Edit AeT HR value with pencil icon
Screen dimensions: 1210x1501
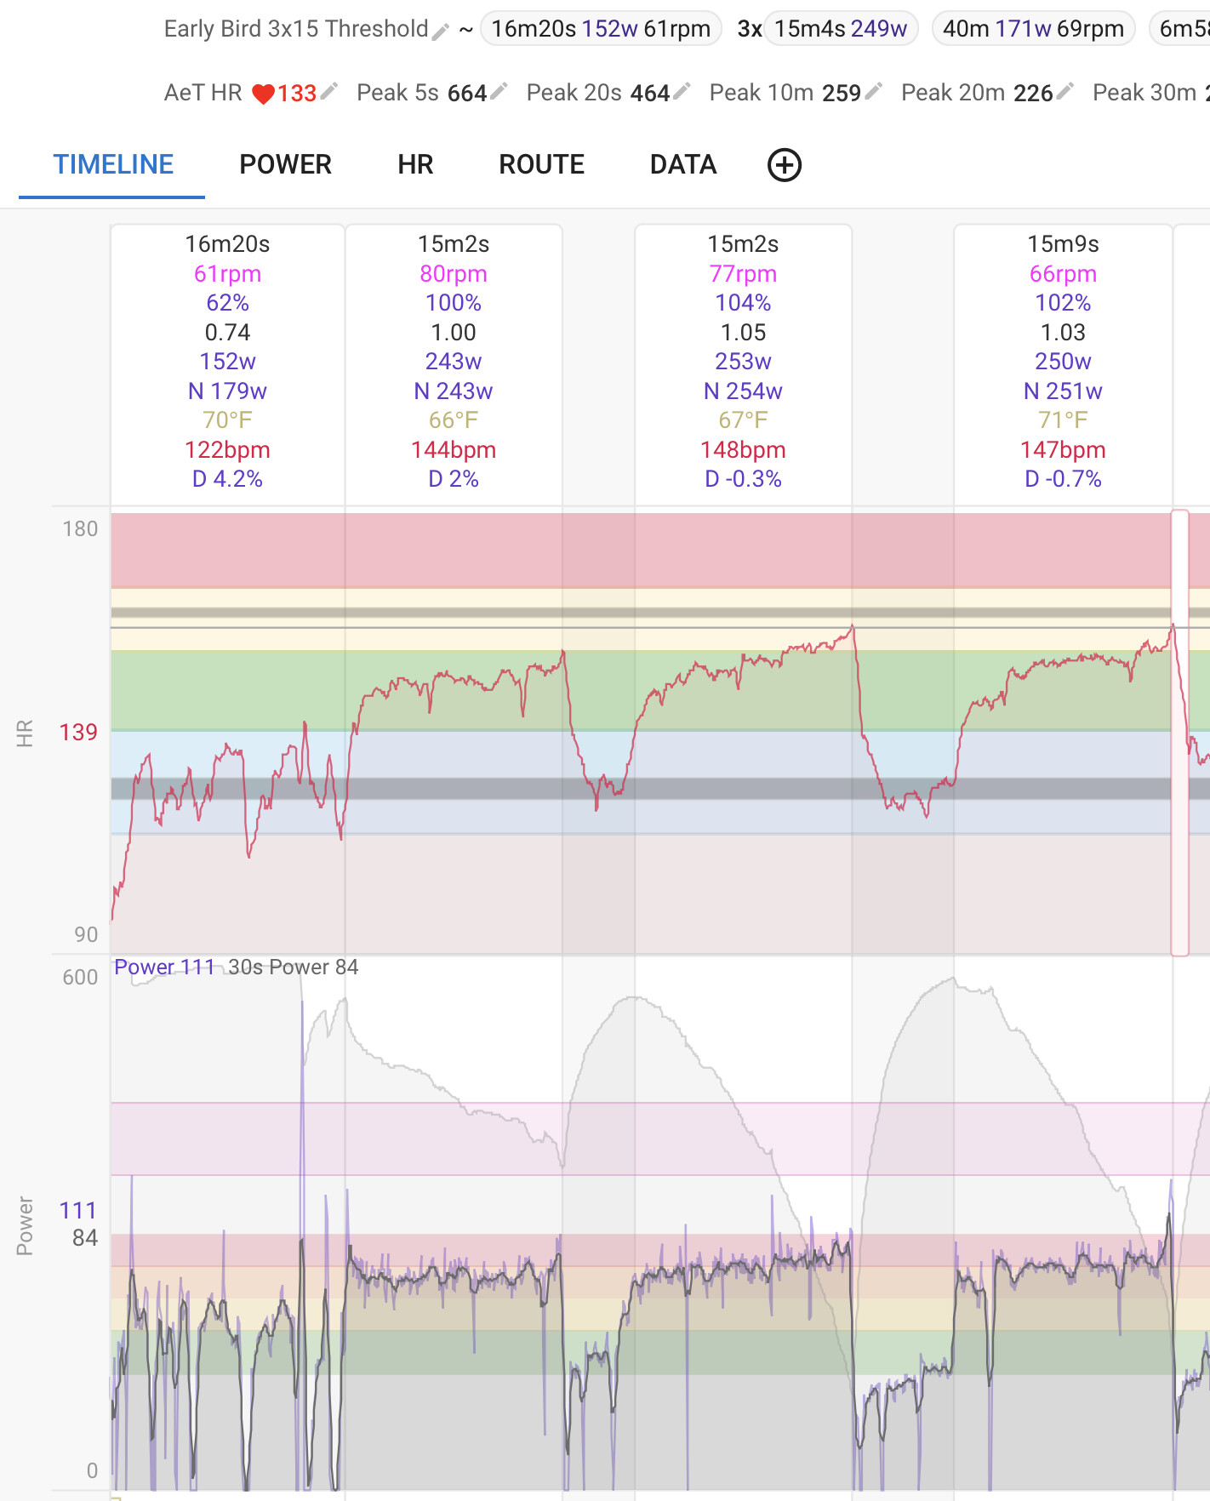click(329, 91)
